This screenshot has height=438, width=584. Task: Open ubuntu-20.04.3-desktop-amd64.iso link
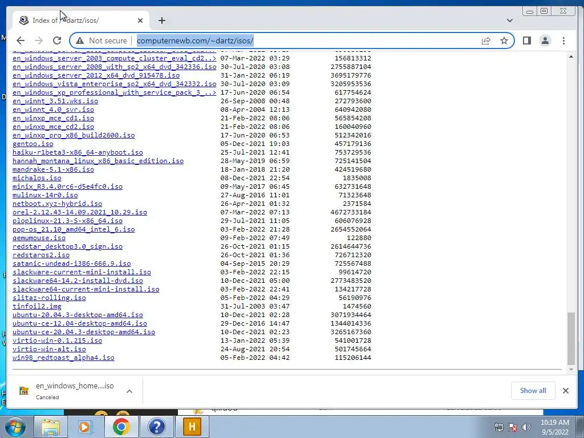tap(78, 315)
